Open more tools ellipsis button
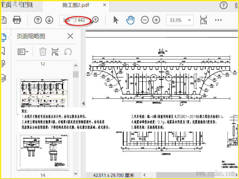The image size is (239, 179). coord(218,20)
